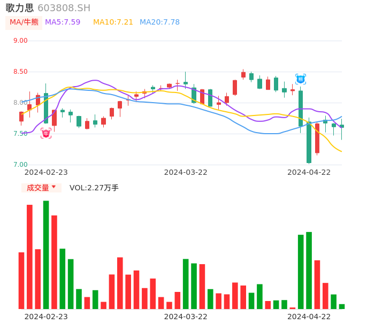Image resolution: width=367 pixels, height=324 pixels.
Task: Click the 2024-02-23 date under the price chart
Action: coord(46,172)
